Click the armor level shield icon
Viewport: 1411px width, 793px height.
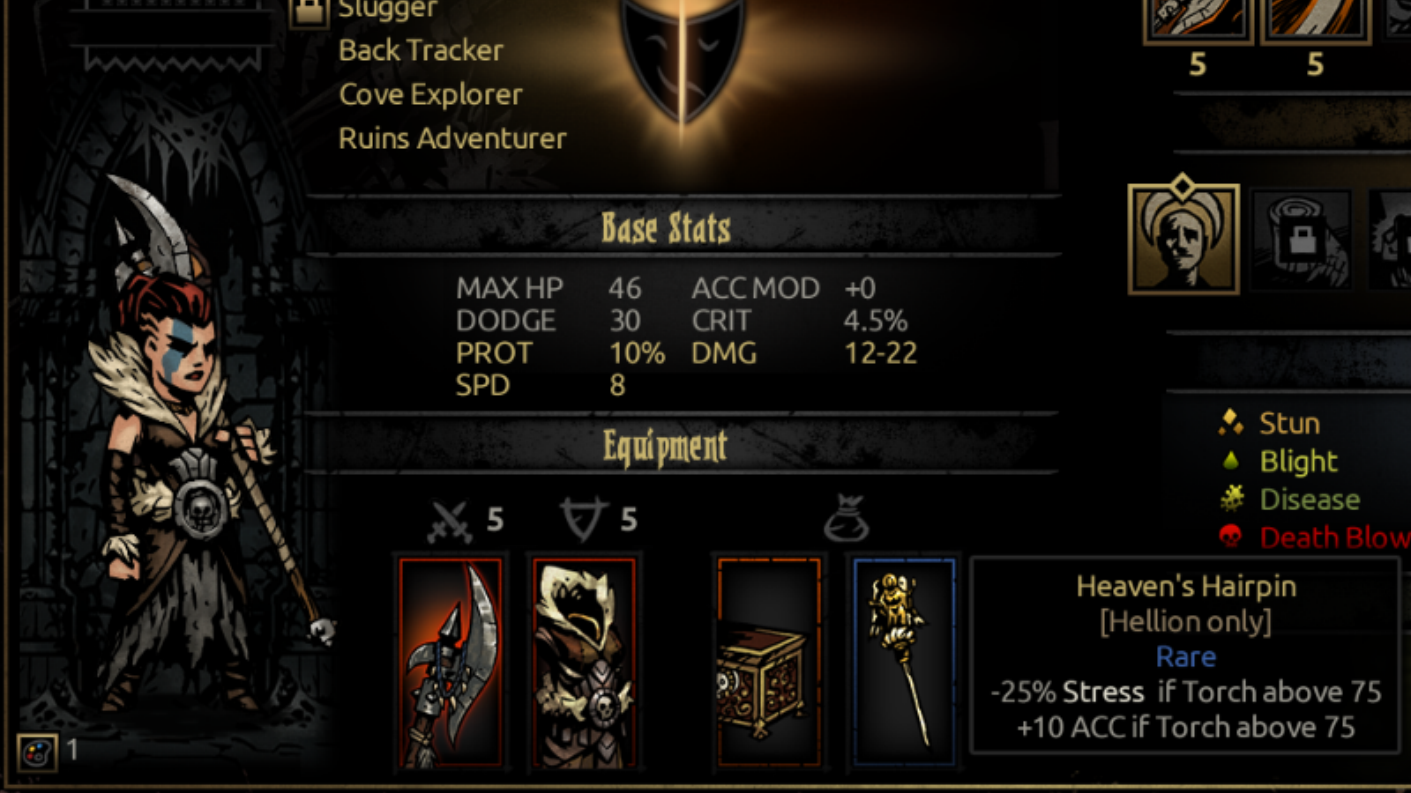click(584, 519)
